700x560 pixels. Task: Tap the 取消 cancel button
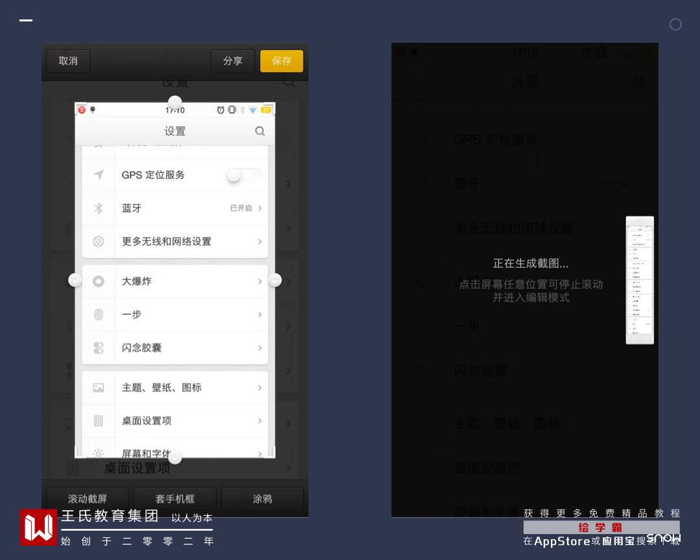click(68, 61)
